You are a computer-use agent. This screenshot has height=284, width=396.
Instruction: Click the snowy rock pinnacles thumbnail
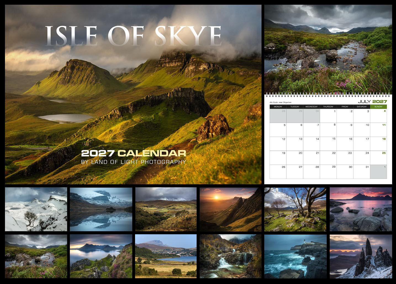click(361, 256)
